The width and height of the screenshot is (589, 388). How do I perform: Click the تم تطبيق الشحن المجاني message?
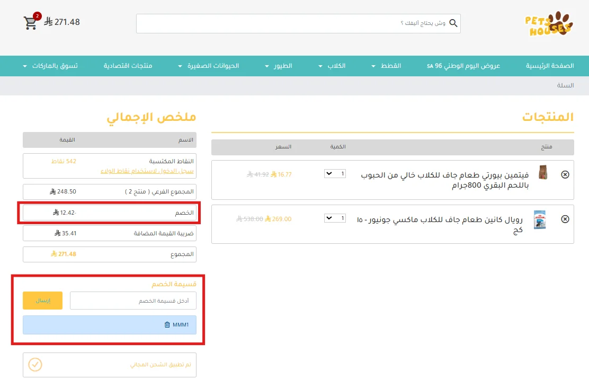pos(160,365)
